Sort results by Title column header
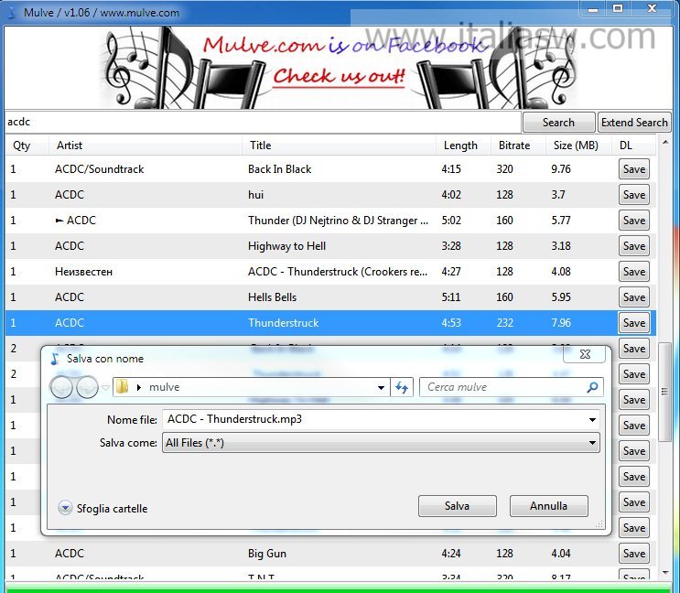Image resolution: width=680 pixels, height=593 pixels. click(x=339, y=146)
